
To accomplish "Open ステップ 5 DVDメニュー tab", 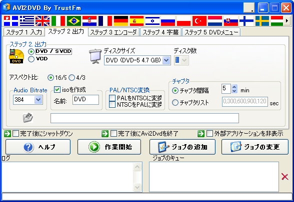I will click(x=211, y=32).
